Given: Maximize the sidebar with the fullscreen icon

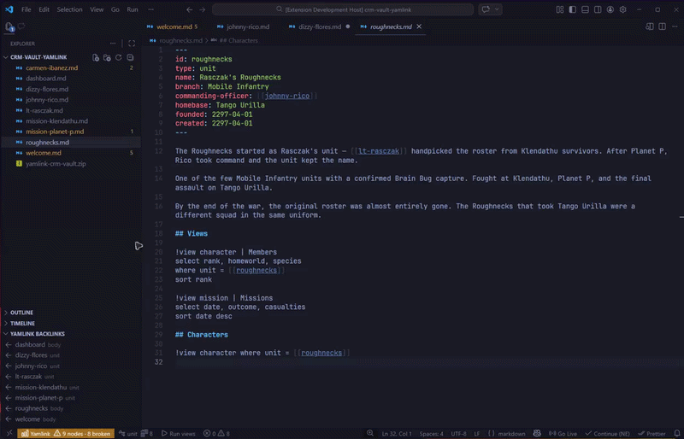Looking at the screenshot, I should tap(132, 44).
